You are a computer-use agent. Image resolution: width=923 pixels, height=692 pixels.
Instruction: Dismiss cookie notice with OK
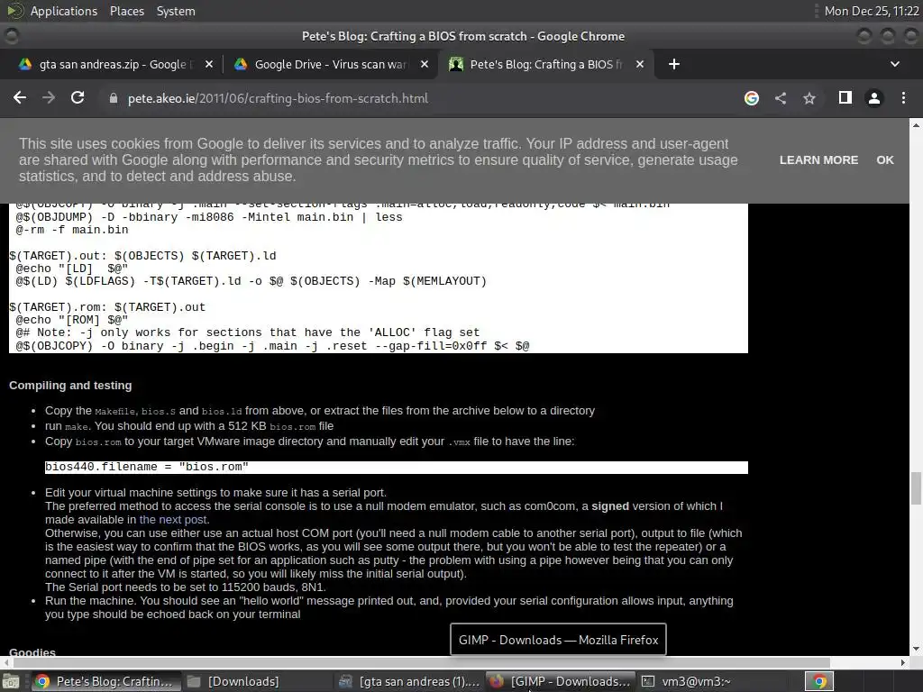tap(885, 160)
